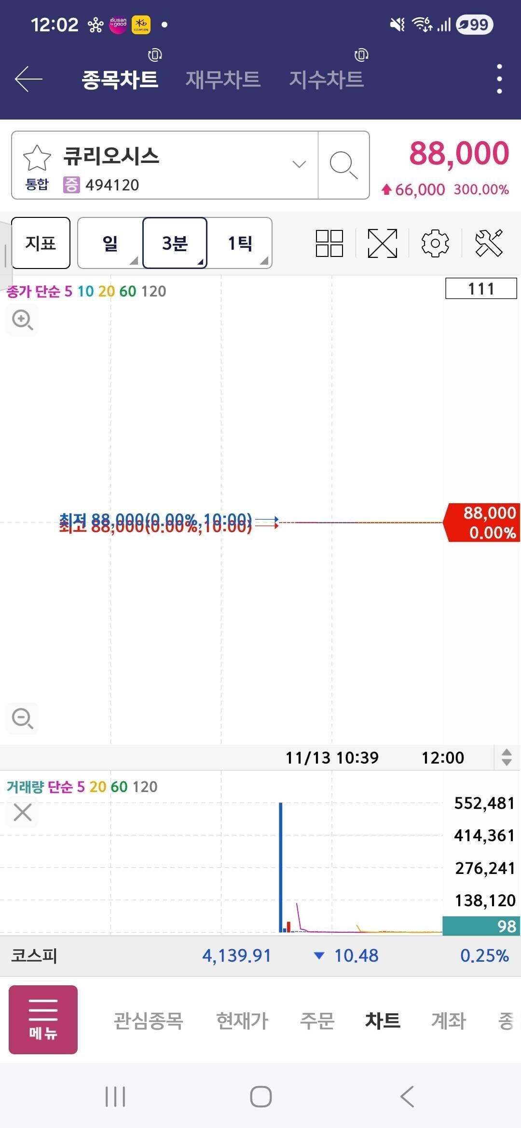
Task: Open the chart drawing tools icon
Action: click(x=489, y=243)
